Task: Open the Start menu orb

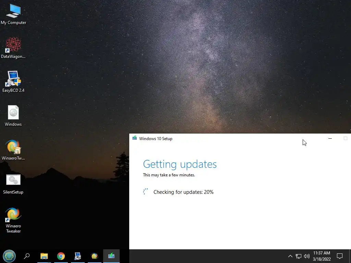Action: pyautogui.click(x=9, y=256)
